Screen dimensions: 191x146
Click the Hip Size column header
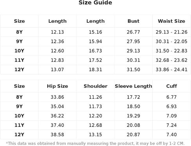58,86
